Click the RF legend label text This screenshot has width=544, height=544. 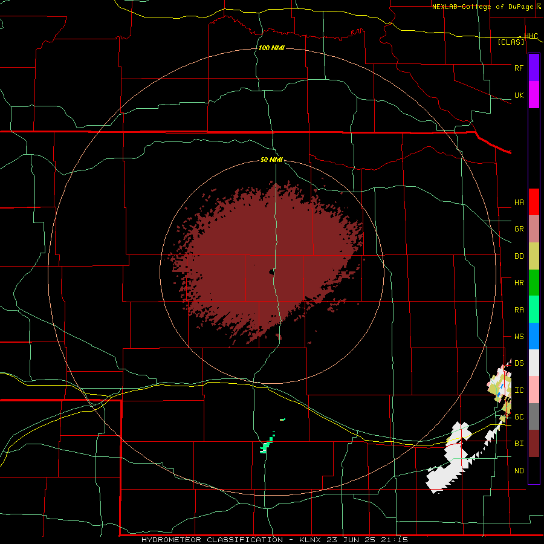coord(519,68)
